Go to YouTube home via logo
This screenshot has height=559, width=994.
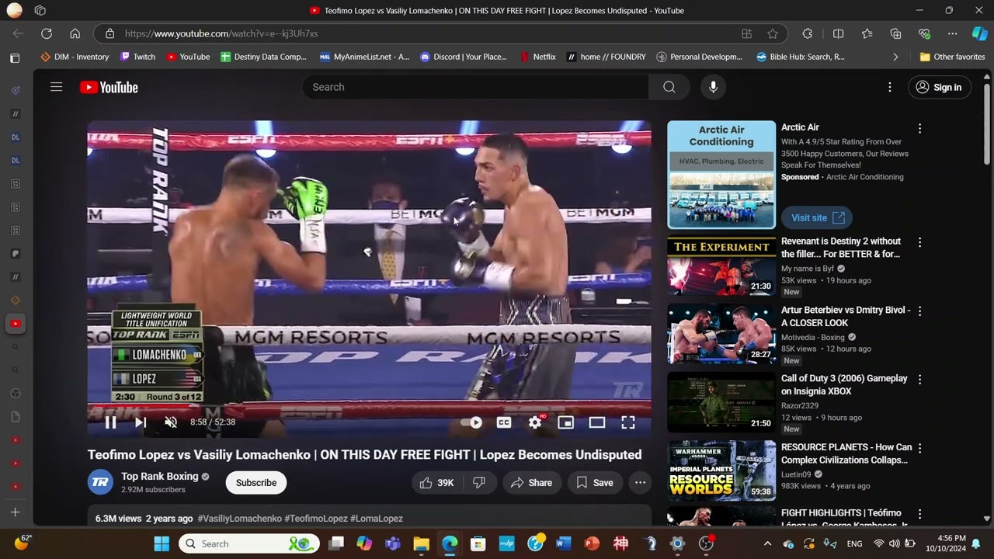click(x=109, y=88)
